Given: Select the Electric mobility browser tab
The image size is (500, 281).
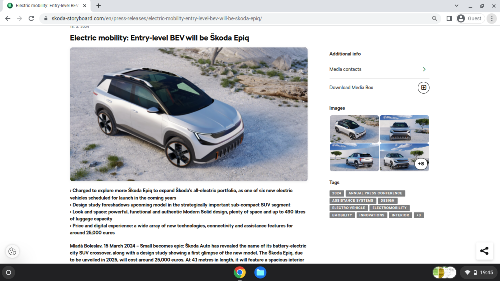Looking at the screenshot, I should (47, 5).
